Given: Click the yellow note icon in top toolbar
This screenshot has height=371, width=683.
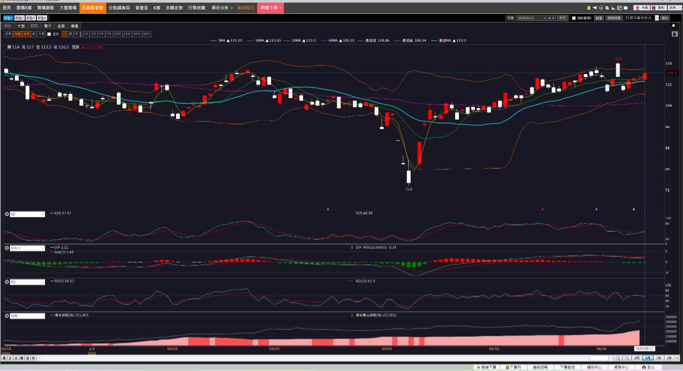Looking at the screenshot, I should point(589,7).
